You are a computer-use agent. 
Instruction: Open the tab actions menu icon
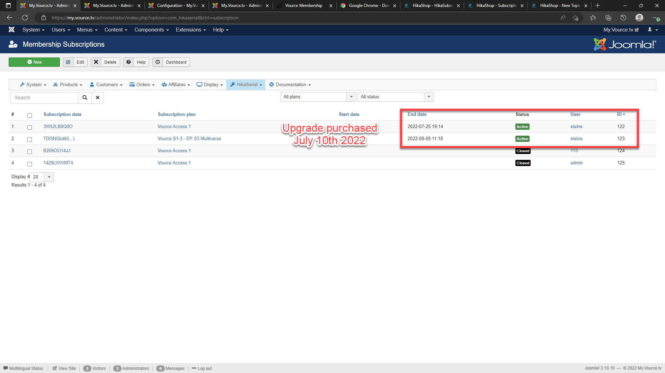8,6
